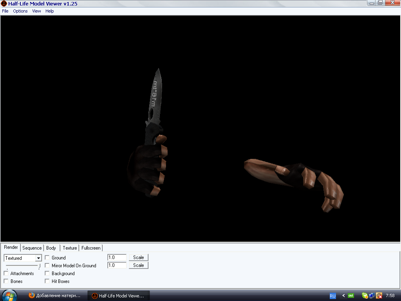Switch to the Sequence tab

click(x=32, y=248)
